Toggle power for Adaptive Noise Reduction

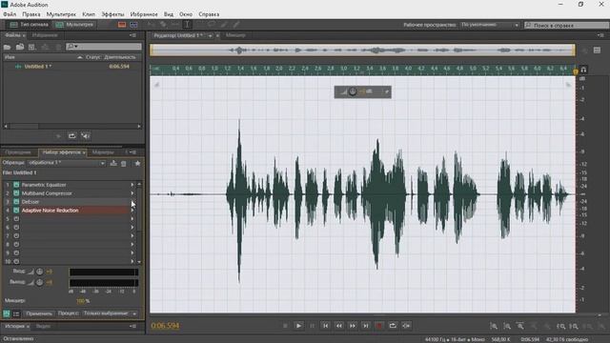pos(16,211)
